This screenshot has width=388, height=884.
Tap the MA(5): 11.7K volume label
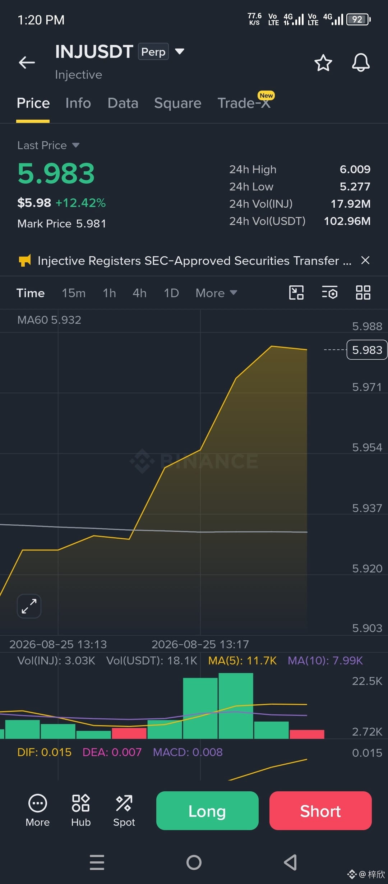pyautogui.click(x=242, y=660)
